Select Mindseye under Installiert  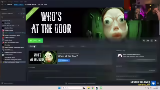(7, 23)
